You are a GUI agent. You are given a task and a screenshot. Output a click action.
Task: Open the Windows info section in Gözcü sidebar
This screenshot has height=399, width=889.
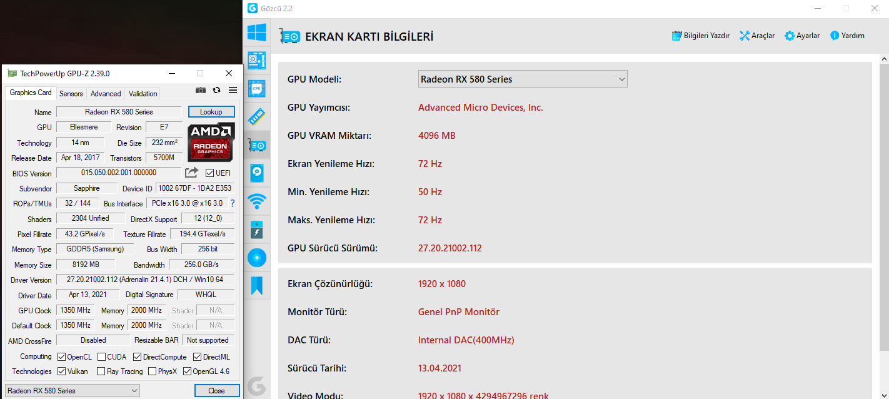[257, 33]
